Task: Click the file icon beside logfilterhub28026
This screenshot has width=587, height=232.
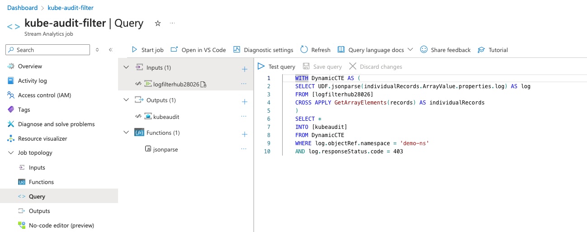Action: pos(204,84)
